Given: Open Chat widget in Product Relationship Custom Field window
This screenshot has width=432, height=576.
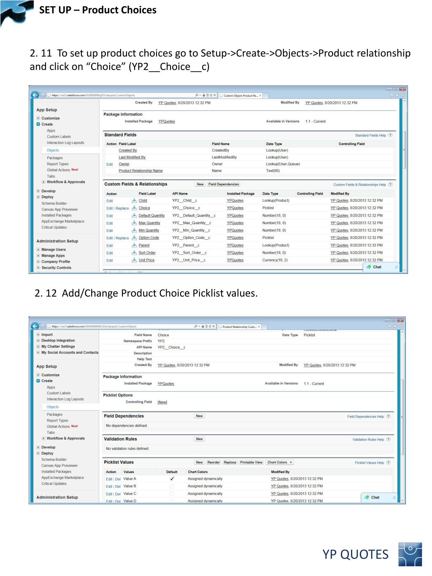Looking at the screenshot, I should (379, 498).
